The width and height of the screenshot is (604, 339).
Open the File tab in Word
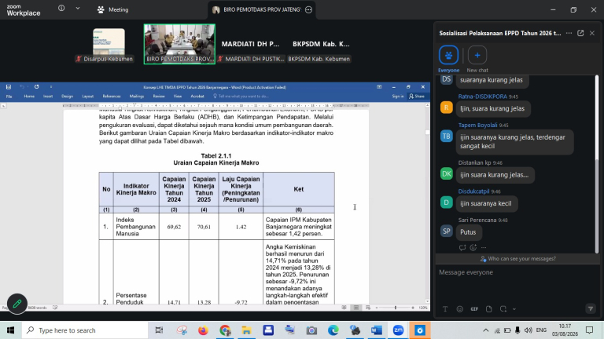[x=9, y=97]
